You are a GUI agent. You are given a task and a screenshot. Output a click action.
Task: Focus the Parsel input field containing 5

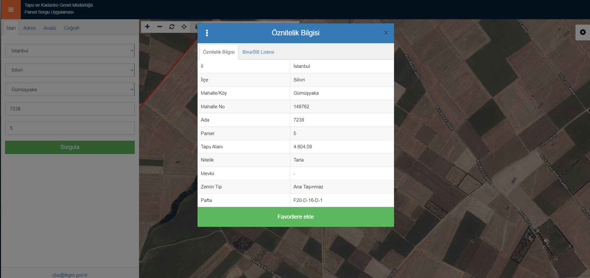(70, 128)
